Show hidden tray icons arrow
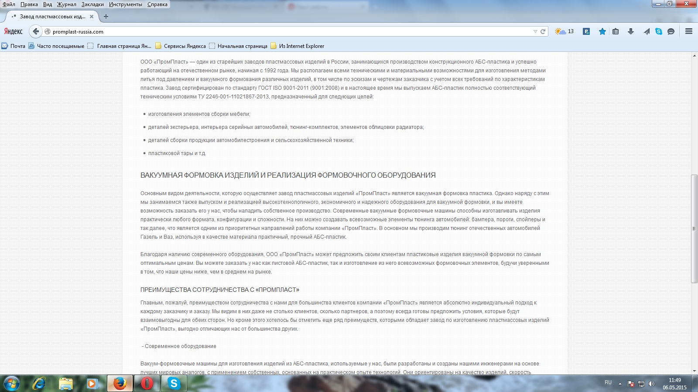Viewport: 698px width, 392px height. 620,384
